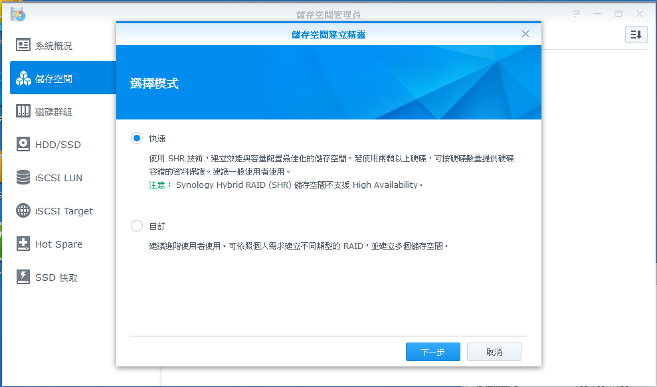Image resolution: width=657 pixels, height=387 pixels.
Task: Open iSCSI LUN database icon
Action: tap(23, 177)
